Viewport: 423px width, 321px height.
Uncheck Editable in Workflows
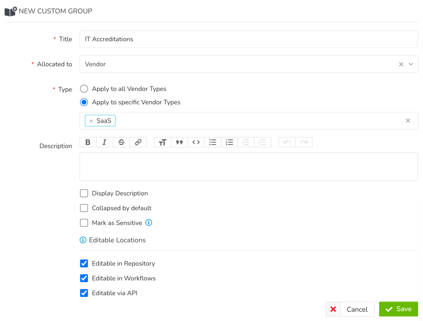tap(84, 278)
